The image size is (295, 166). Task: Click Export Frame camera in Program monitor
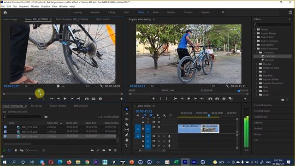pos(224,99)
